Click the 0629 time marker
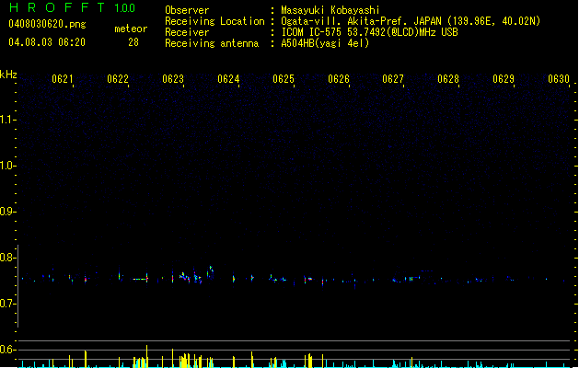 (x=504, y=79)
